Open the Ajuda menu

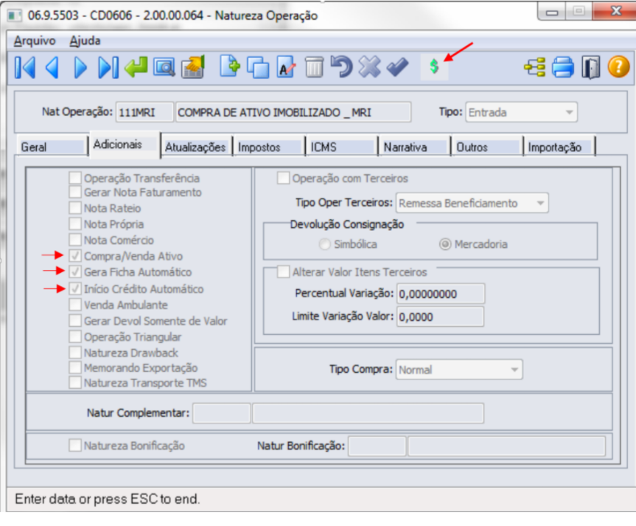85,41
